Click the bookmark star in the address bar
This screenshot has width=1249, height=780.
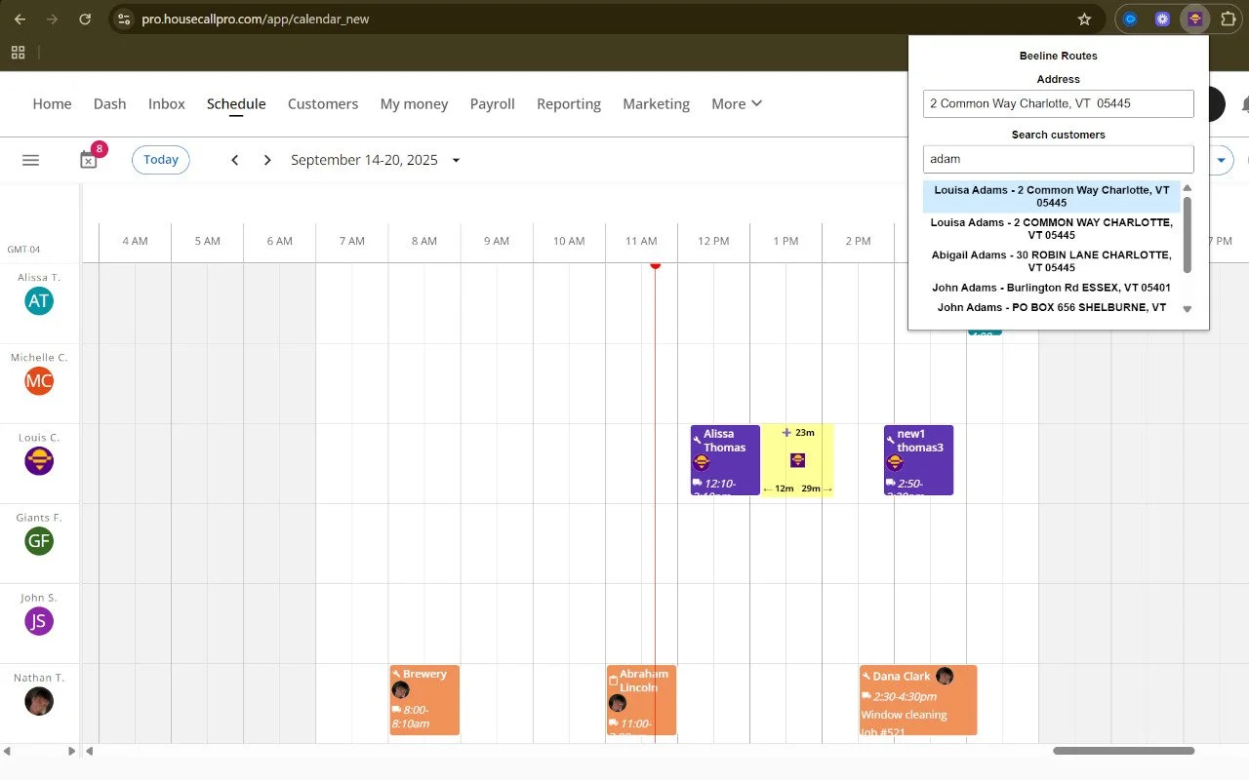(1084, 19)
